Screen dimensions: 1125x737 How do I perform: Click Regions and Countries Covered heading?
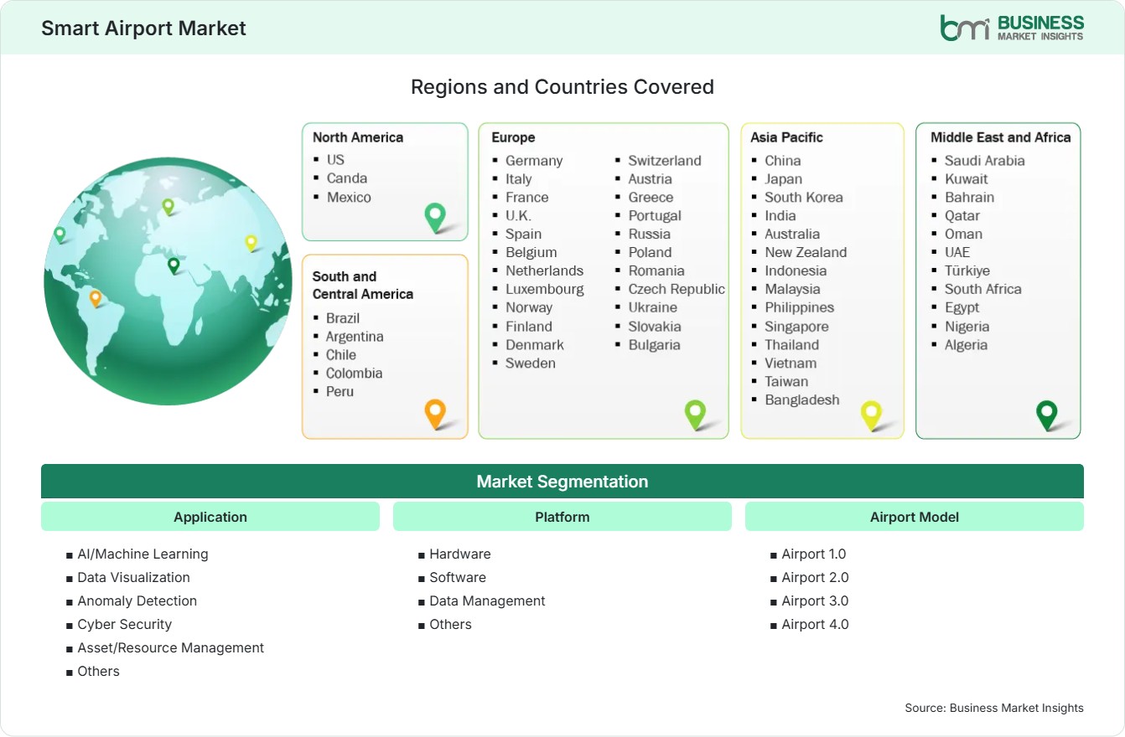pyautogui.click(x=562, y=87)
